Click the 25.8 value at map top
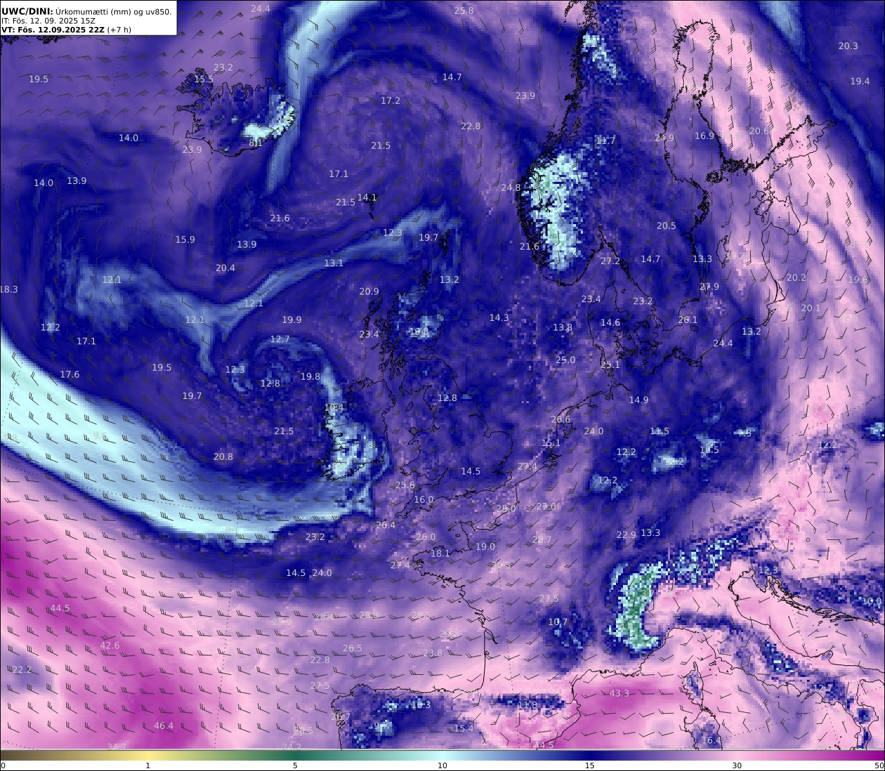Image resolution: width=885 pixels, height=771 pixels. [464, 10]
